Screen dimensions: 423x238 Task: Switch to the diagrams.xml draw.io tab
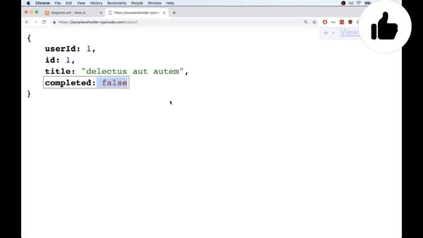click(73, 13)
